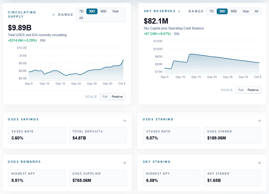
Task: Switch Sky Reserves scale to Relative
Action: (x=253, y=90)
